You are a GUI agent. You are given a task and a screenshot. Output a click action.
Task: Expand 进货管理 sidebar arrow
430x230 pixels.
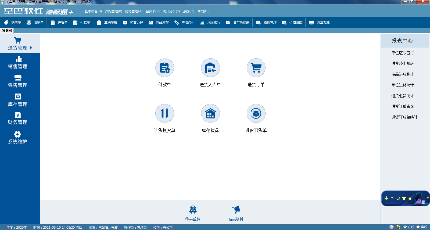pyautogui.click(x=31, y=48)
